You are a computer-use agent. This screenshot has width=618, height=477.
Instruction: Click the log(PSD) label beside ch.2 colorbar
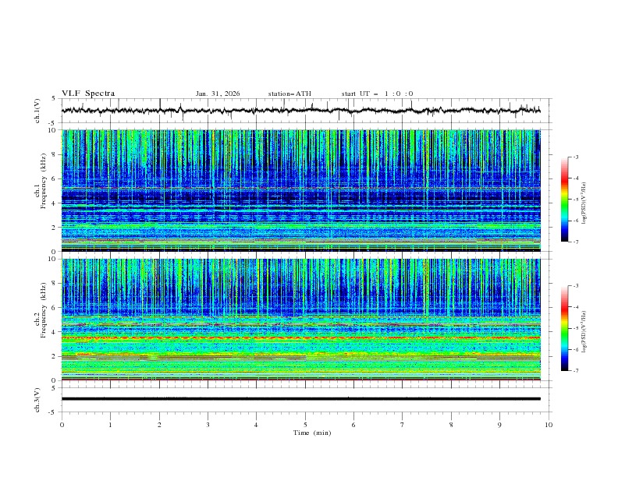point(584,332)
